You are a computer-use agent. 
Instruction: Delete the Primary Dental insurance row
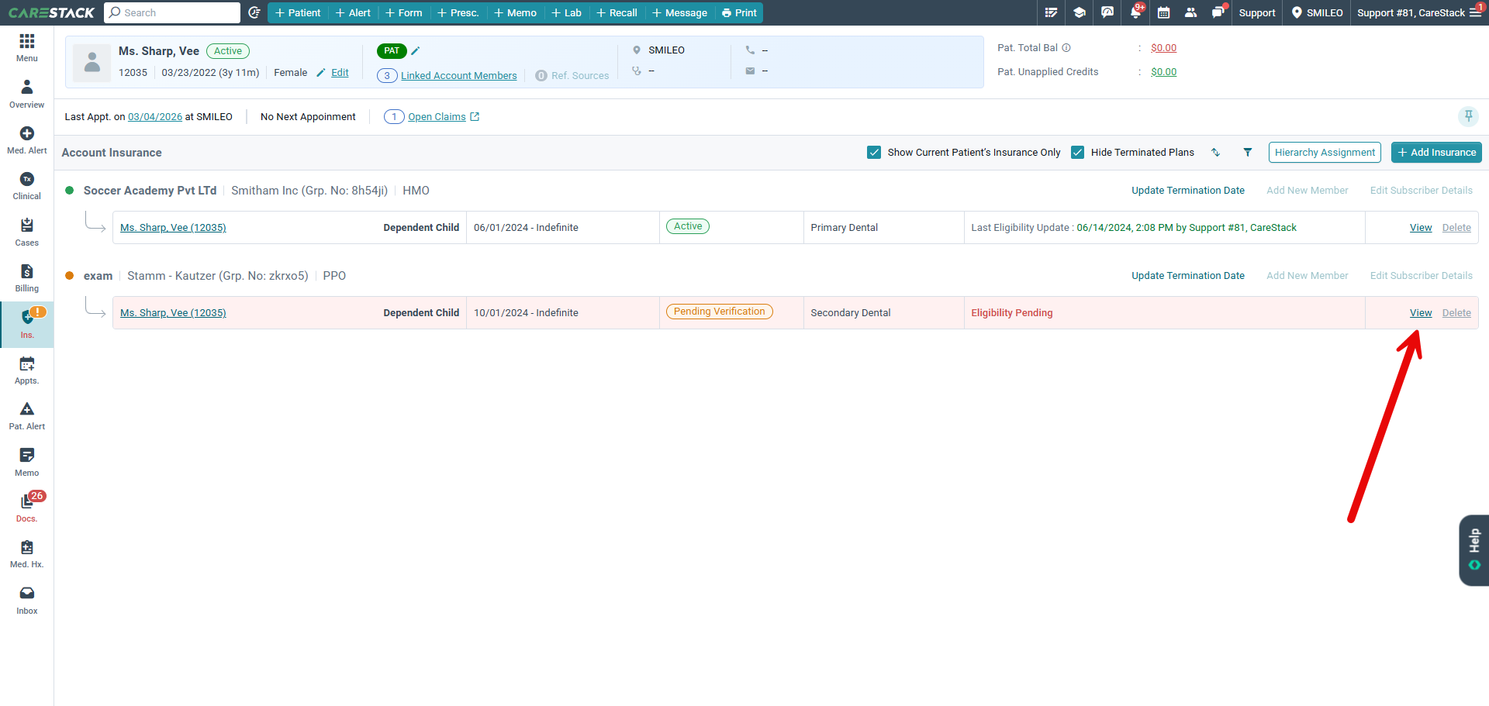click(x=1456, y=228)
